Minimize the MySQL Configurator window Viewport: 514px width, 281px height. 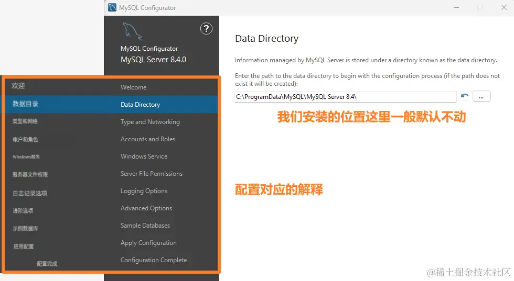click(456, 7)
